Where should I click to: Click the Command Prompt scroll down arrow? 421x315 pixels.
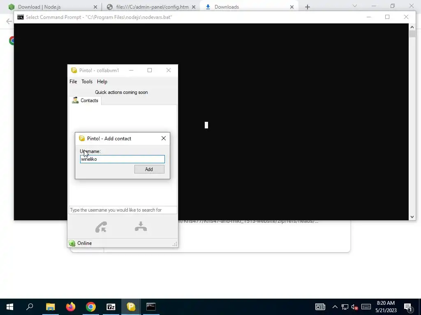point(412,217)
